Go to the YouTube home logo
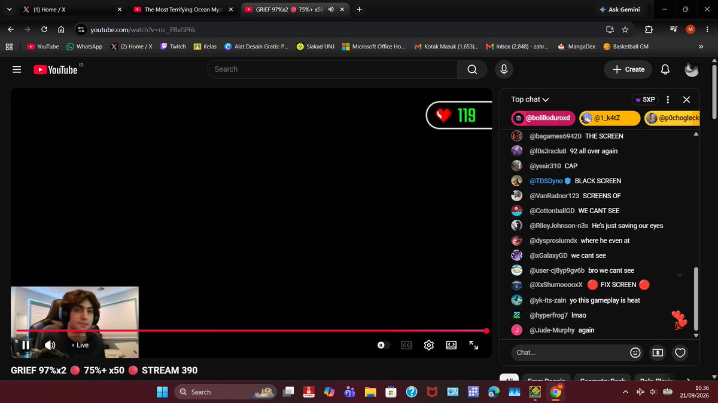Viewport: 718px width, 403px height. point(56,69)
